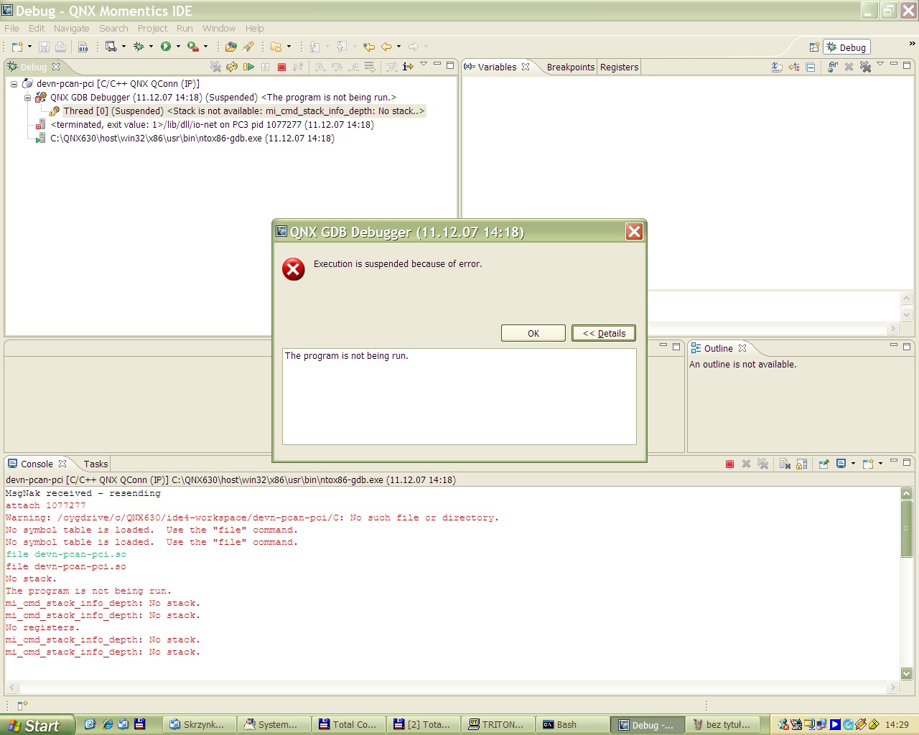Switch to the Breakpoints tab
Image resolution: width=919 pixels, height=735 pixels.
pos(570,67)
